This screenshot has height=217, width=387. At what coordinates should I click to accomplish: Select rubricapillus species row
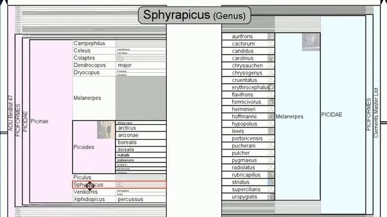pyautogui.click(x=249, y=175)
